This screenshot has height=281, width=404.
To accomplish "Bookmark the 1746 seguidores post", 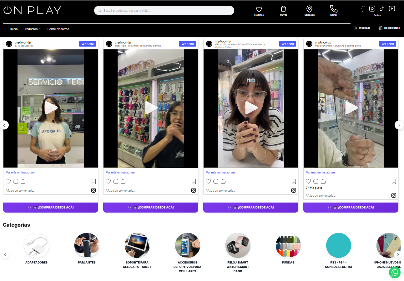I will (93, 181).
